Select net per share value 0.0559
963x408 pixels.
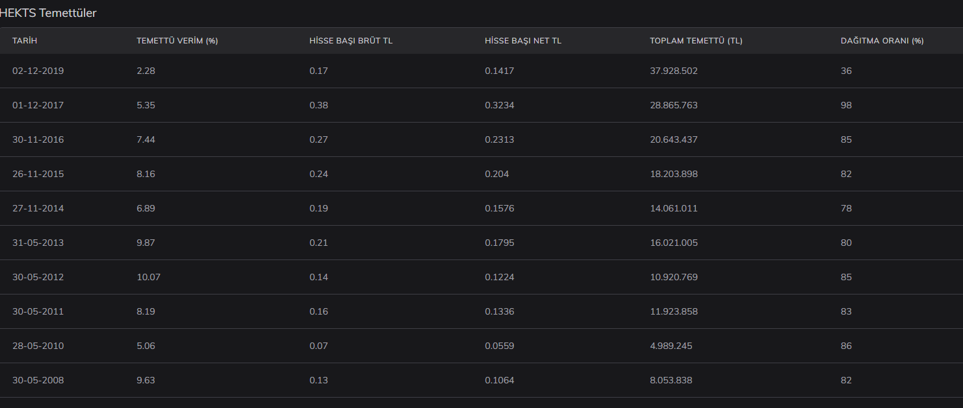[499, 346]
